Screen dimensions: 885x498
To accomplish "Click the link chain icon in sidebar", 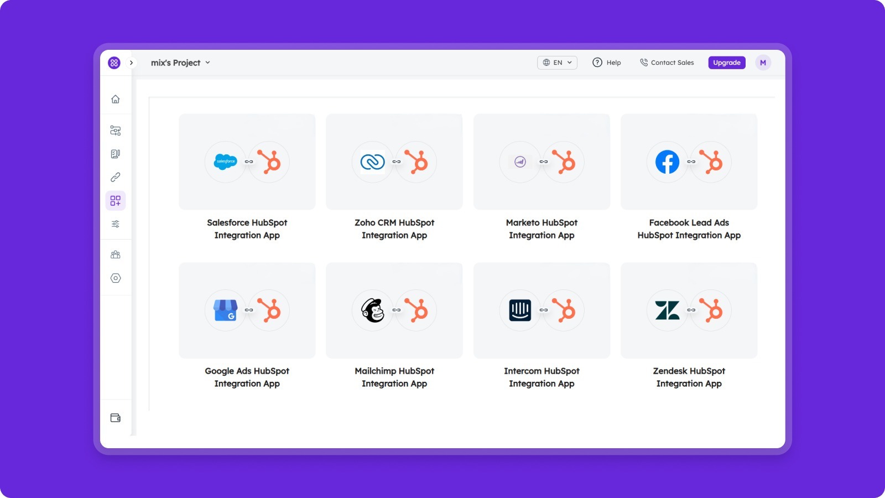I will (x=115, y=177).
